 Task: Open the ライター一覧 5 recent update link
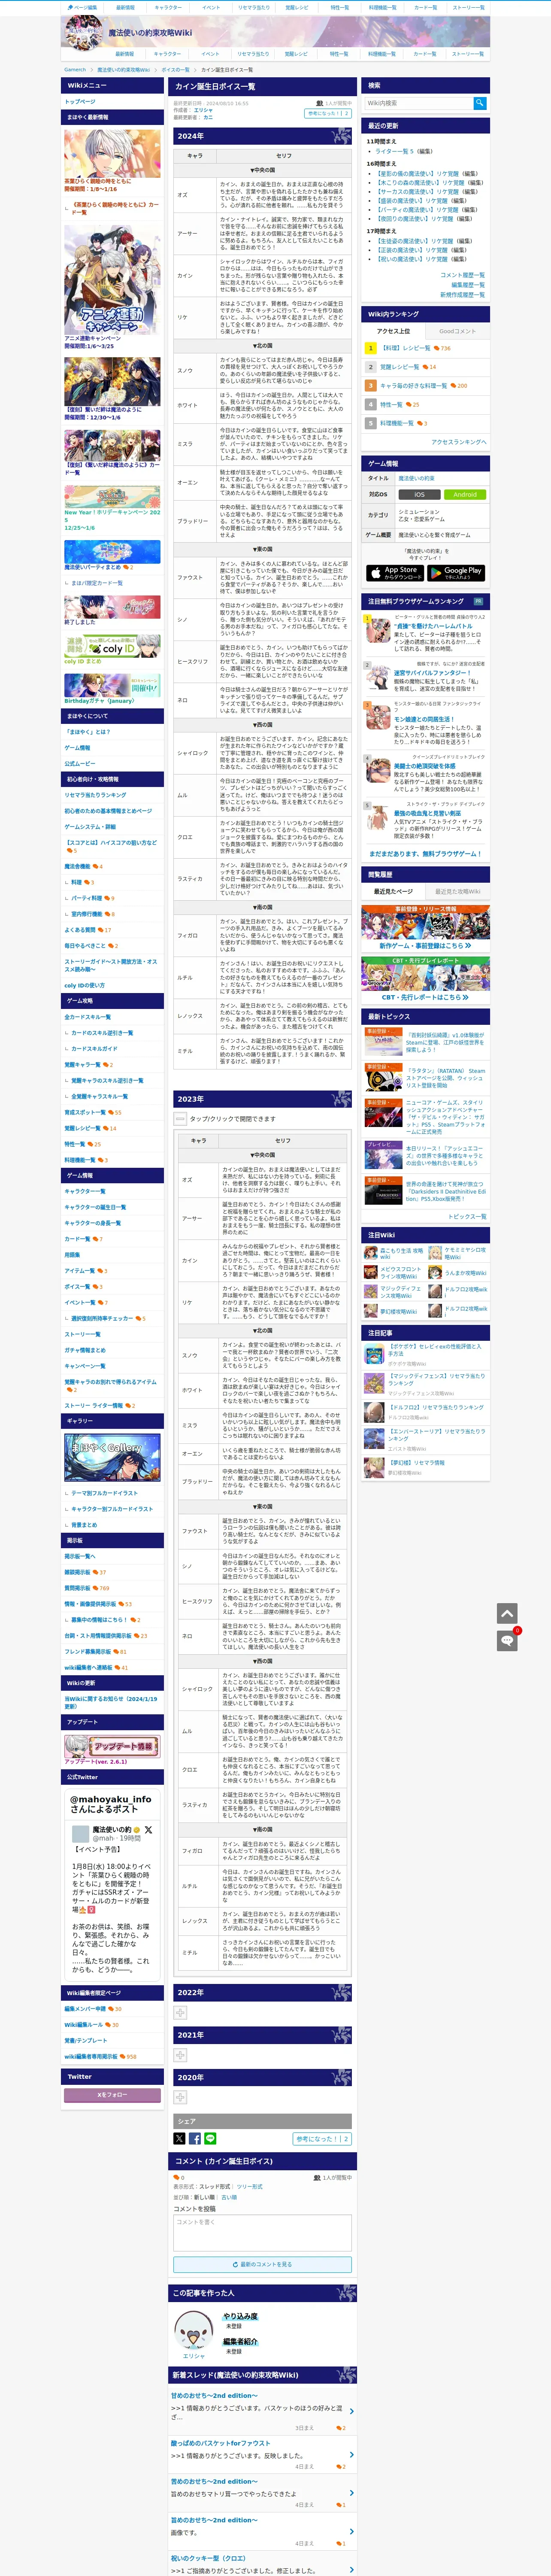click(x=394, y=151)
